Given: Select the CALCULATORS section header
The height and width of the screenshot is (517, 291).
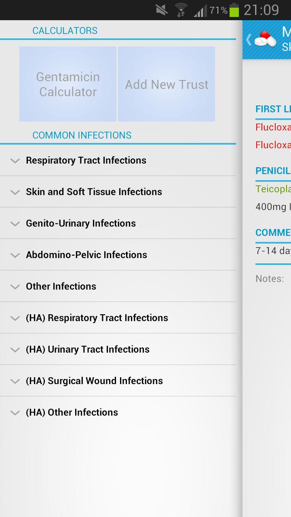Looking at the screenshot, I should point(65,30).
